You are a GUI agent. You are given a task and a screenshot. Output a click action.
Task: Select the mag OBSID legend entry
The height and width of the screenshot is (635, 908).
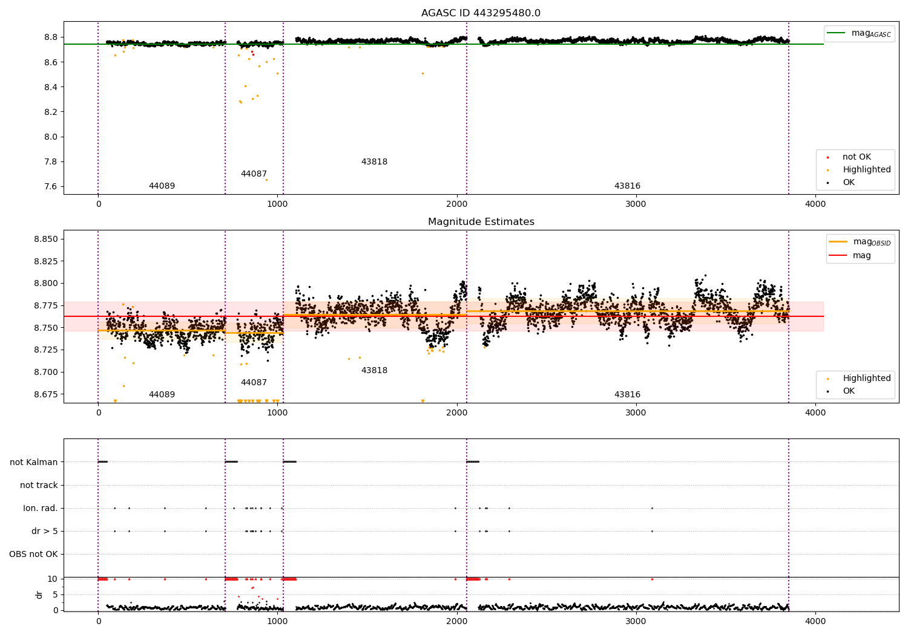tap(860, 242)
